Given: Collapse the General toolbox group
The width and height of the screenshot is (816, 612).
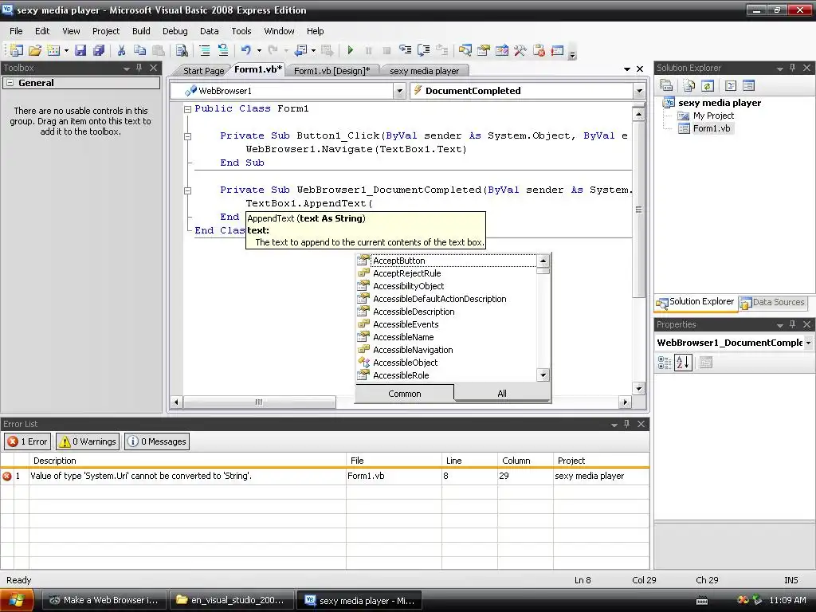Looking at the screenshot, I should tap(10, 83).
